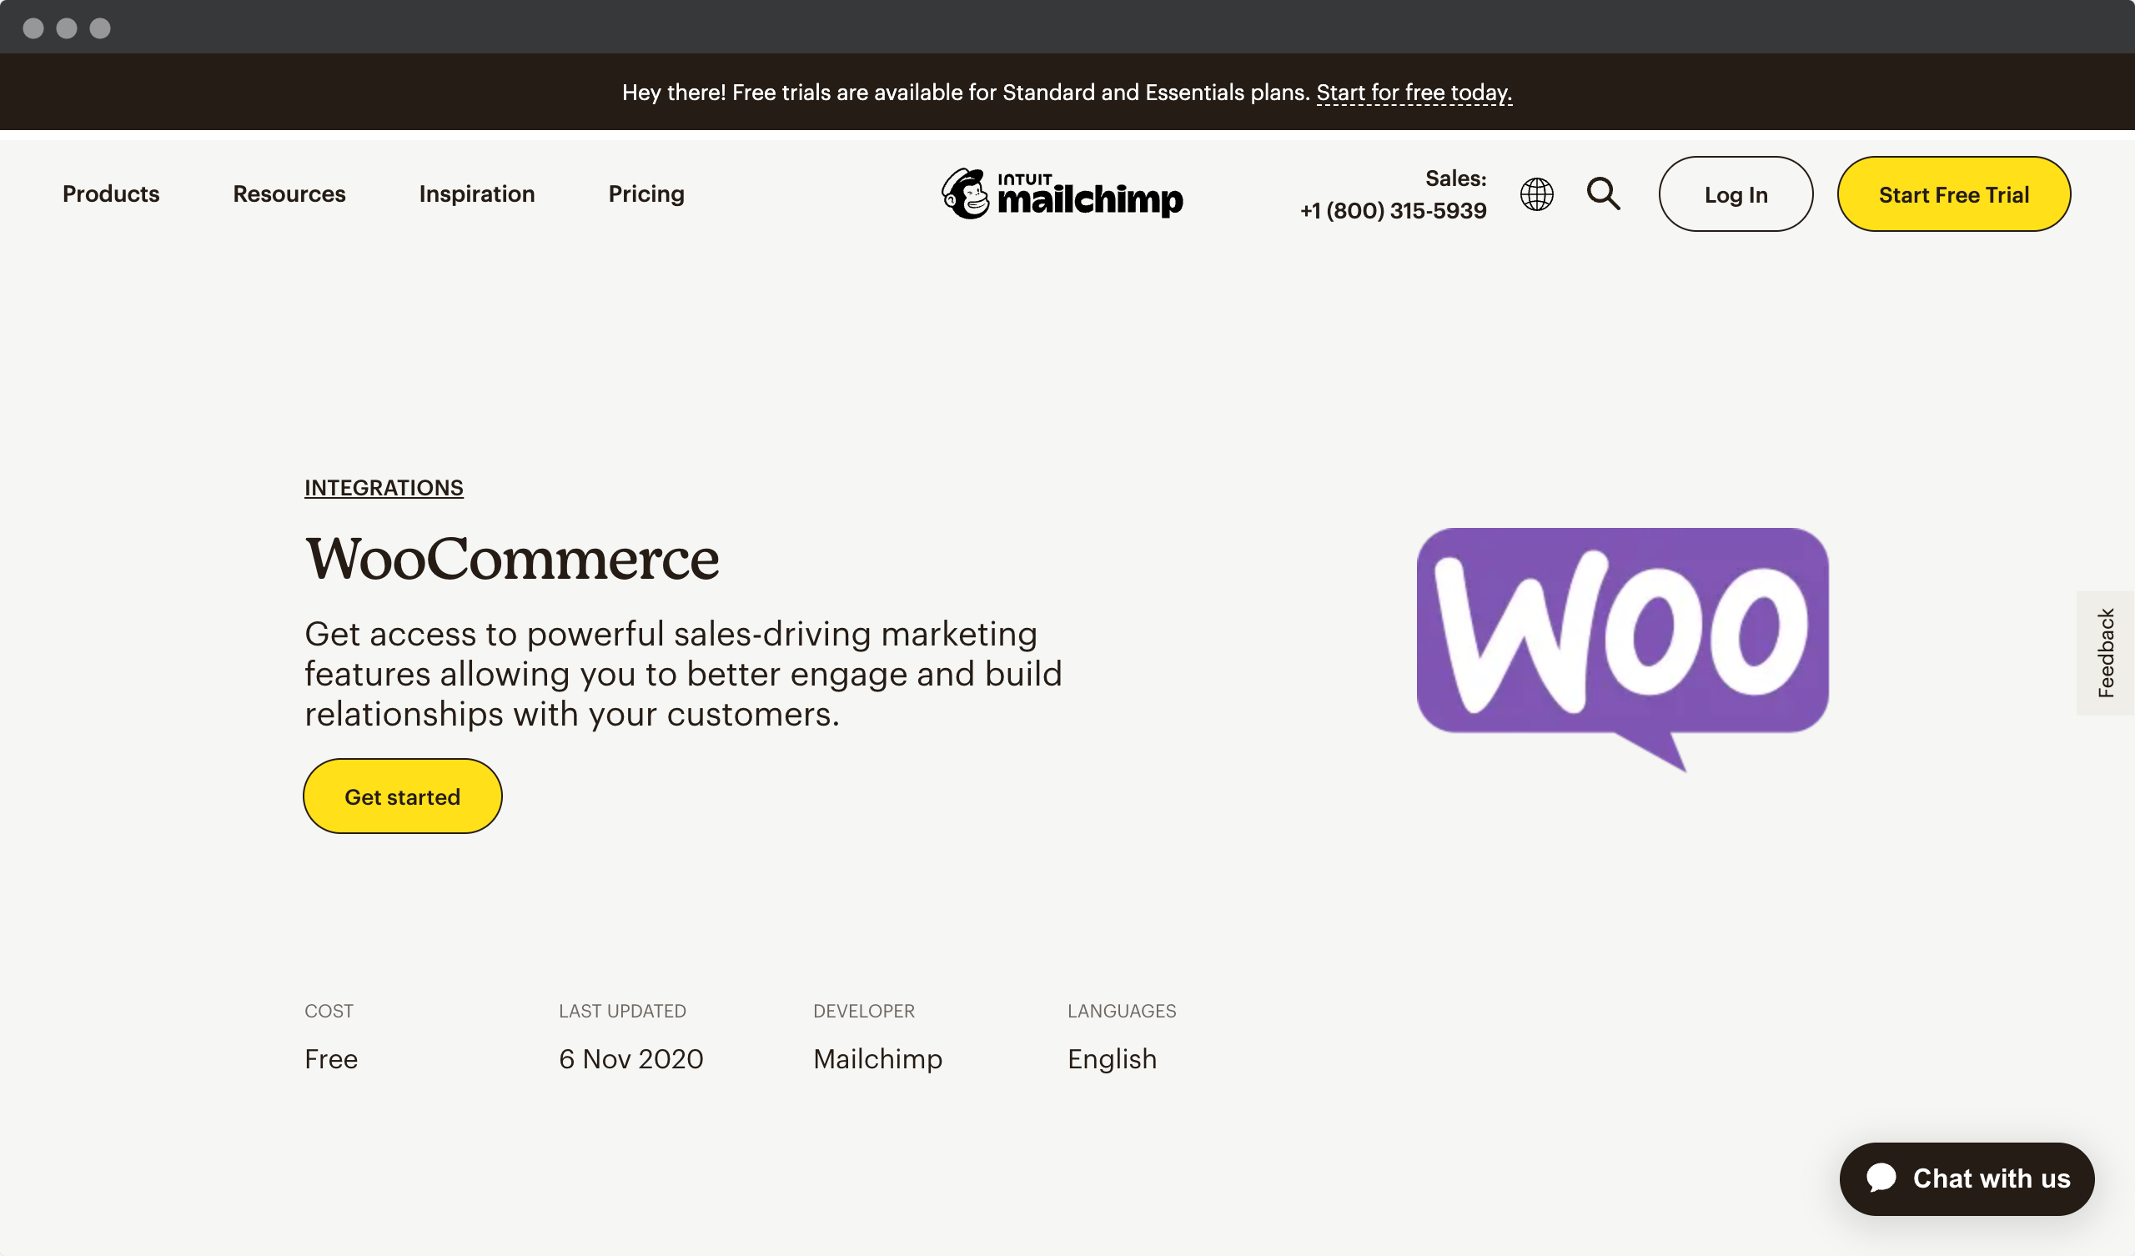Click the macOS red traffic light dot

[36, 27]
